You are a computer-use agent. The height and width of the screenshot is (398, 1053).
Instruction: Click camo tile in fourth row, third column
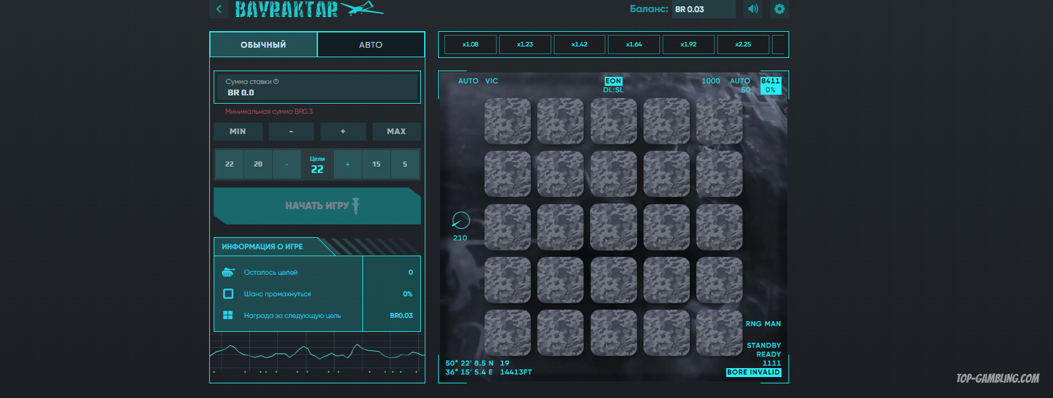click(x=614, y=280)
